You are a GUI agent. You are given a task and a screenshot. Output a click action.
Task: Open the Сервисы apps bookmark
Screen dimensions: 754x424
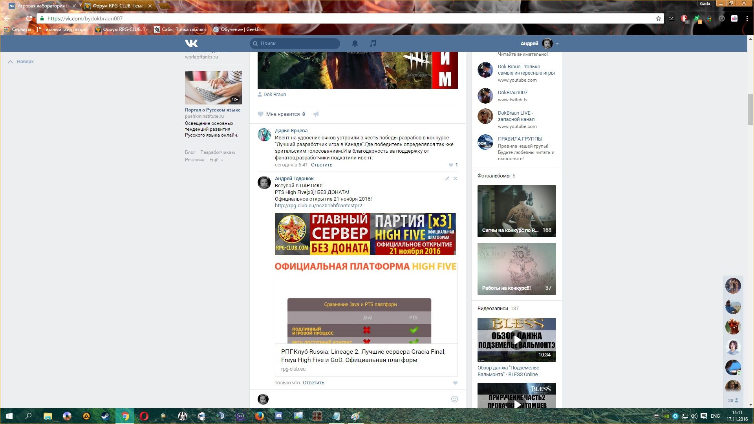click(17, 29)
